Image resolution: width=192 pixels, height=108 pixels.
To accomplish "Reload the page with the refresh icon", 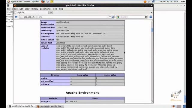I will (x=113, y=17).
